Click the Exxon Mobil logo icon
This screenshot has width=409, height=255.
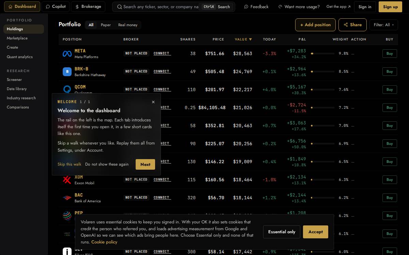pyautogui.click(x=67, y=180)
